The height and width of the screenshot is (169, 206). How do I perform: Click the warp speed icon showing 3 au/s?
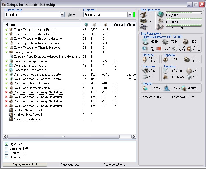click(184, 88)
